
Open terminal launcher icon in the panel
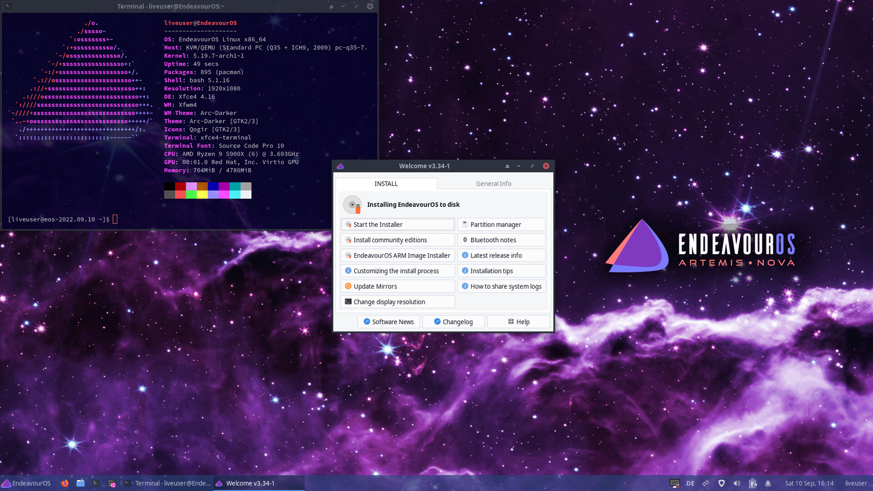tap(96, 483)
